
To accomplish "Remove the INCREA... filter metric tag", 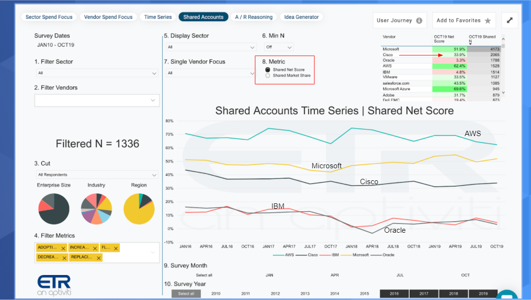I will tap(95, 248).
